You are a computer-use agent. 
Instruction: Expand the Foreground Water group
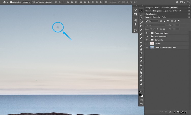point(150,33)
